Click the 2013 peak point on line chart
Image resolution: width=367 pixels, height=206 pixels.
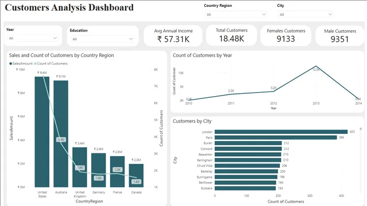click(x=316, y=66)
